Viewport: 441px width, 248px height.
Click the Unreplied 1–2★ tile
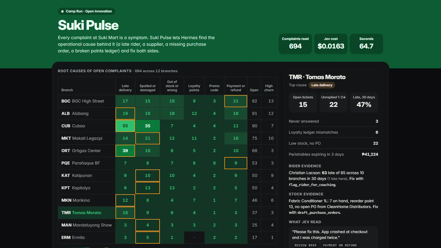click(334, 102)
